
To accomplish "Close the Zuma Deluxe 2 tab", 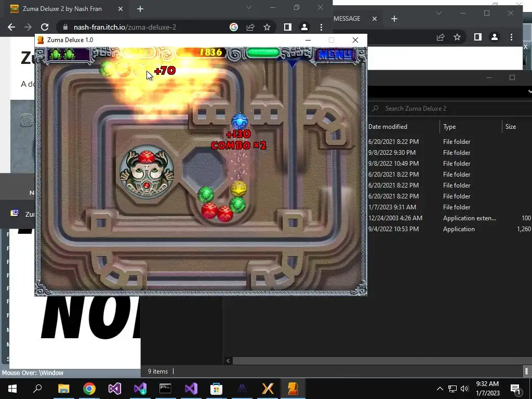I will [121, 9].
